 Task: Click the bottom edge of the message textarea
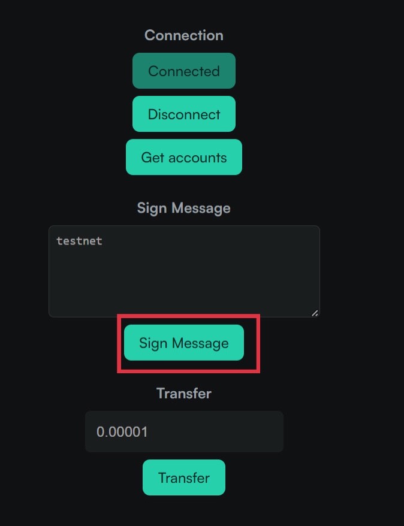pos(184,317)
